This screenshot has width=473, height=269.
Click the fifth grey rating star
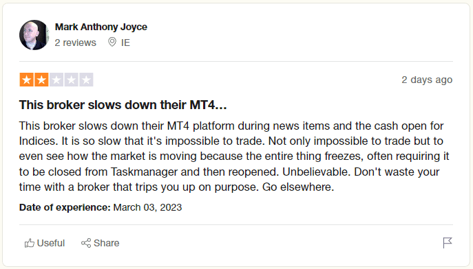(86, 80)
